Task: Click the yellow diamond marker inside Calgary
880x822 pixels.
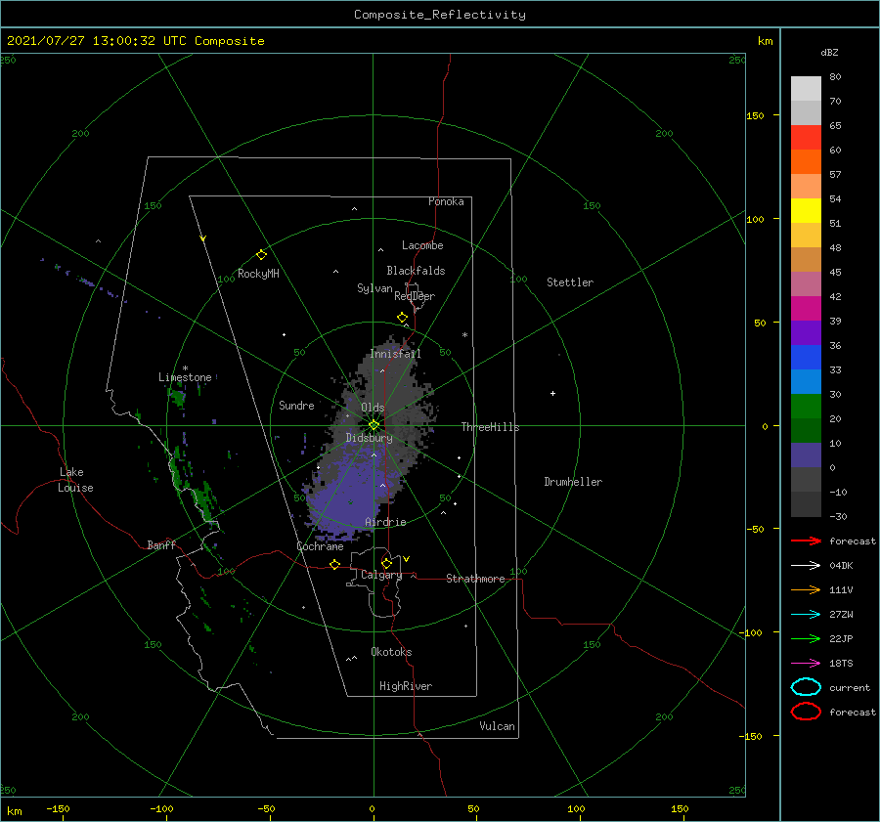Action: (386, 563)
